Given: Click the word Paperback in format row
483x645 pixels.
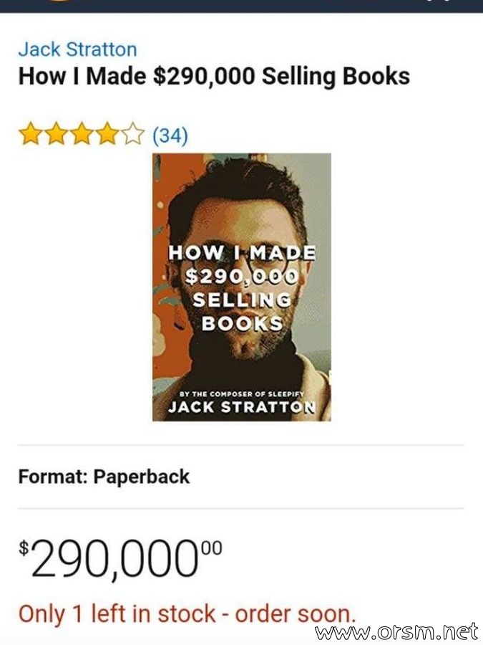Looking at the screenshot, I should point(141,477).
